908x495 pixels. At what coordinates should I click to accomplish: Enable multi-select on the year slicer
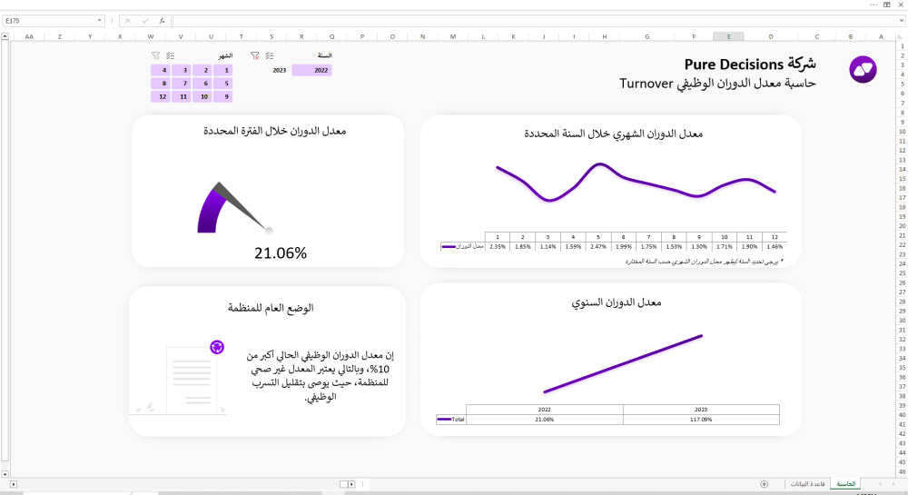point(270,55)
